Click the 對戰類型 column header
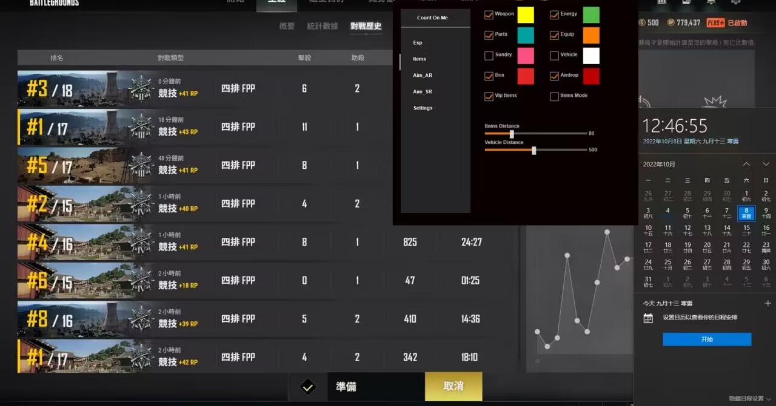 pos(171,58)
